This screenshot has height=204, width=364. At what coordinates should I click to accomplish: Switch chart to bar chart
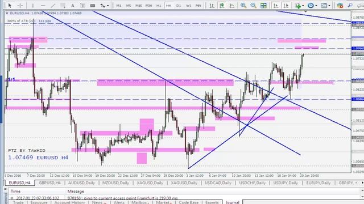click(x=212, y=5)
